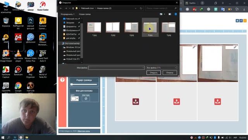Open the Корзина recycle bin
This screenshot has height=140, width=248.
[x=6, y=22]
